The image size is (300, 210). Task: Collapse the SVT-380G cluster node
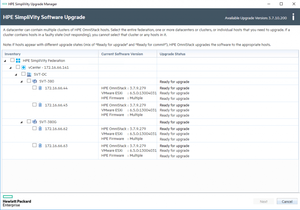[22, 122]
